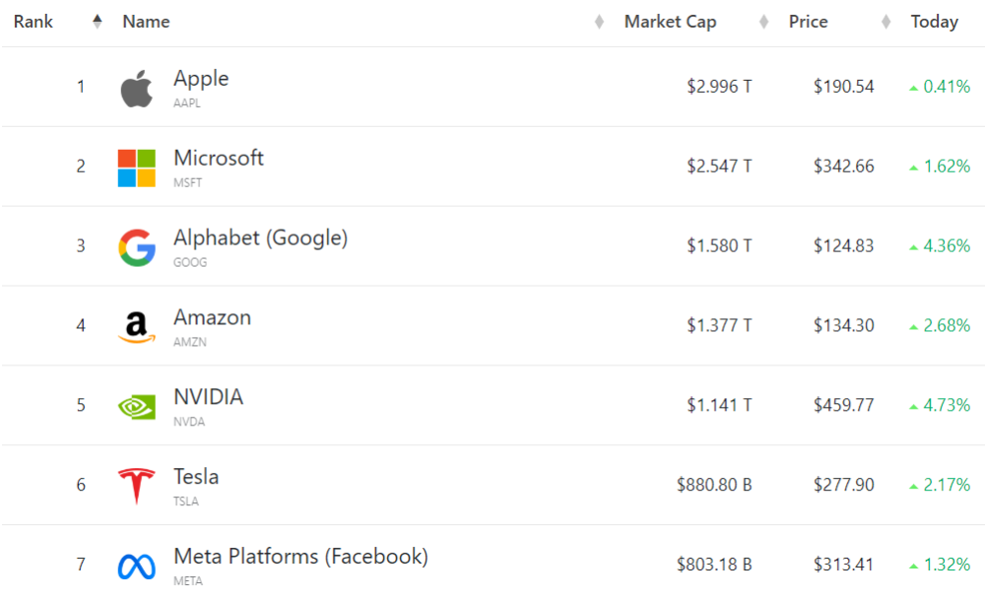Click Amazon's $1.377 T market cap
985x601 pixels.
[x=719, y=326]
